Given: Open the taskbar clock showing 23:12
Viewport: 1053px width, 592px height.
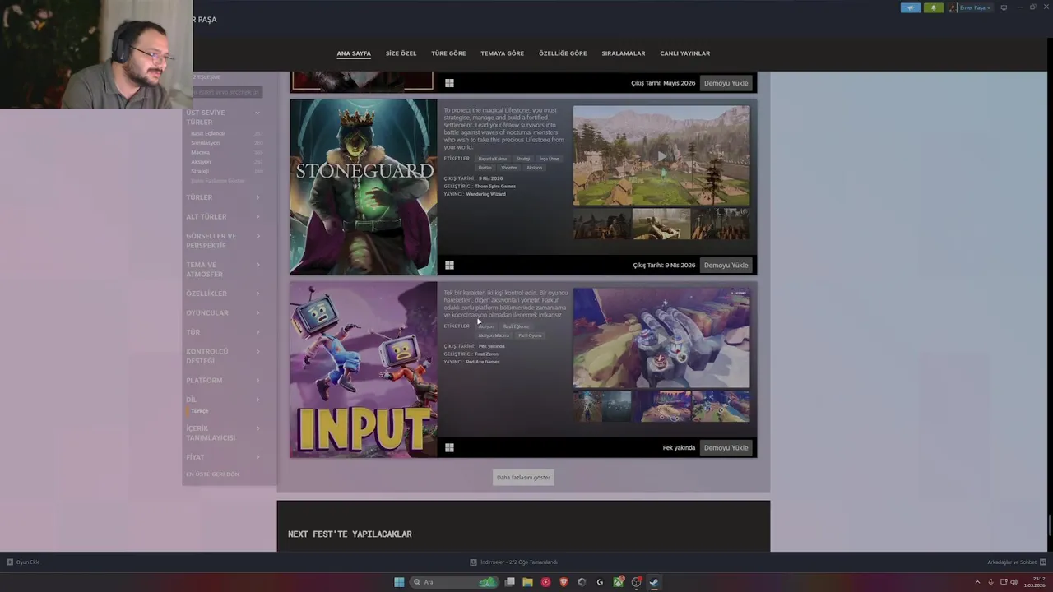Looking at the screenshot, I should [1035, 582].
